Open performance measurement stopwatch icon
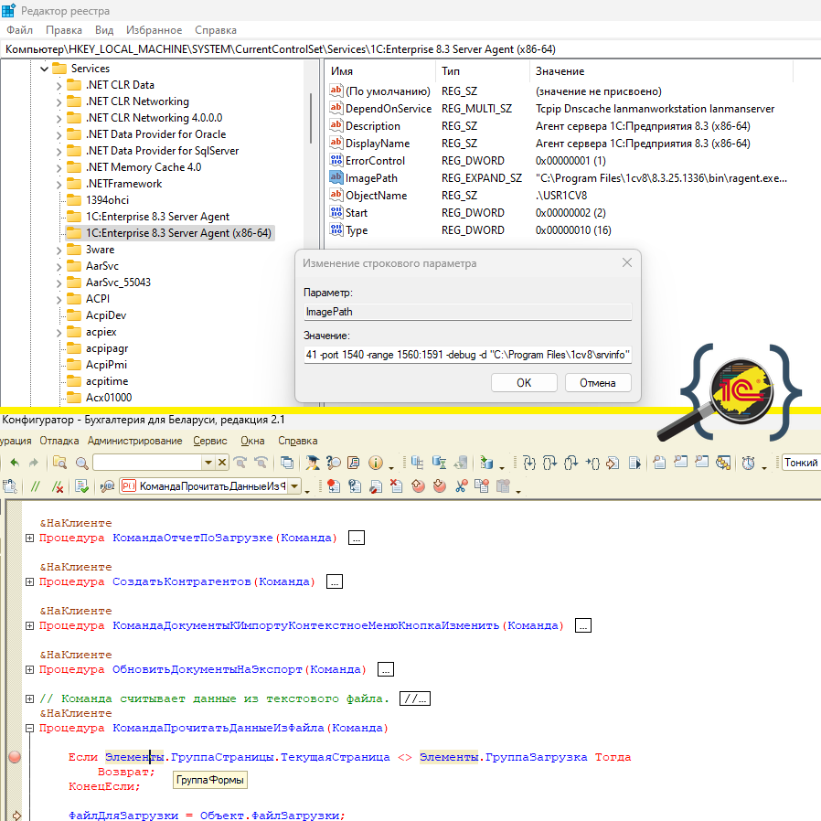This screenshot has height=821, width=821. coord(748,463)
